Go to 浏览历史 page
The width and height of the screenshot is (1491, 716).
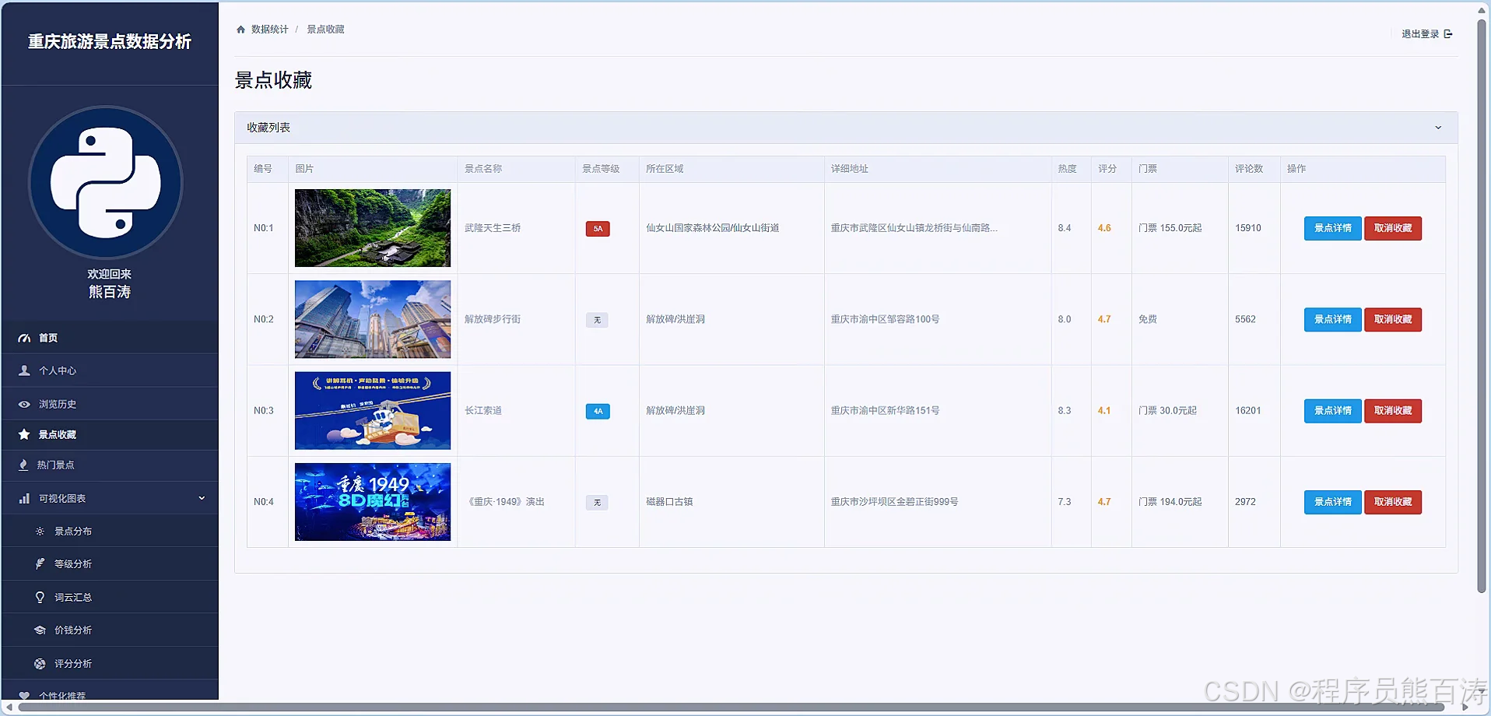point(110,404)
